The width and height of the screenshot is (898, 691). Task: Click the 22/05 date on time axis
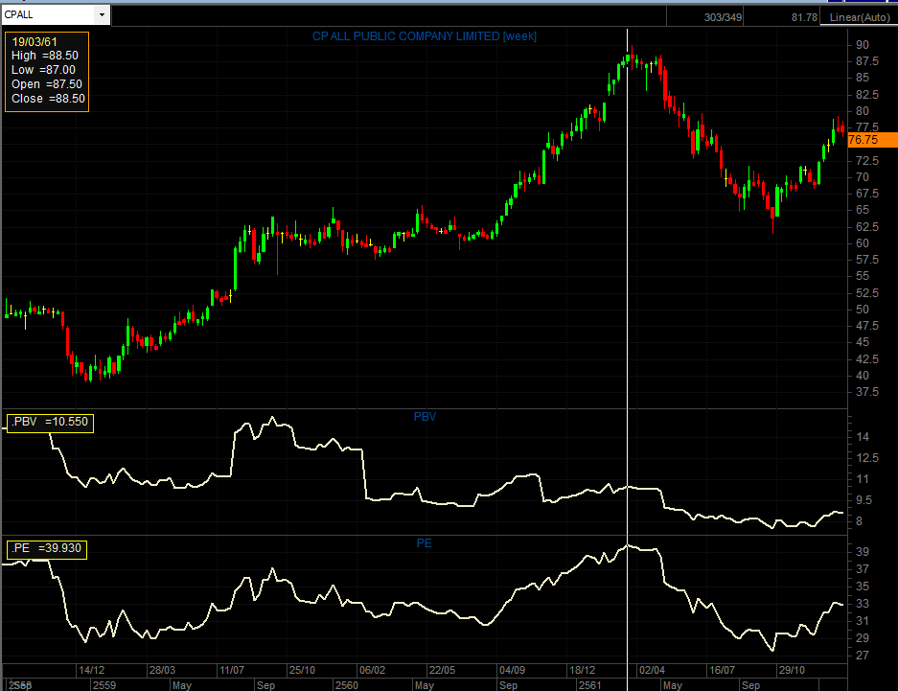click(x=442, y=670)
